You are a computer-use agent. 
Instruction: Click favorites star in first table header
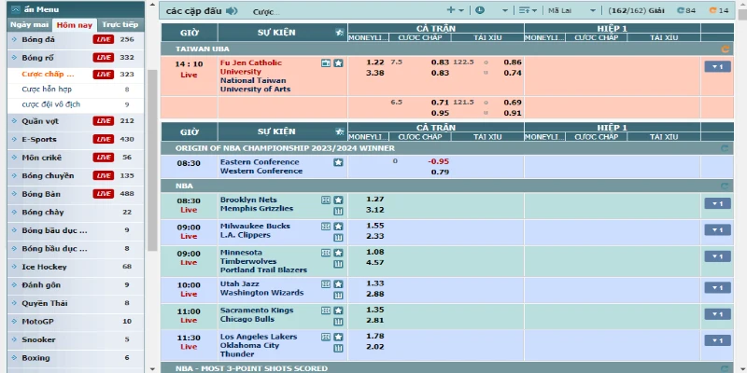(340, 33)
